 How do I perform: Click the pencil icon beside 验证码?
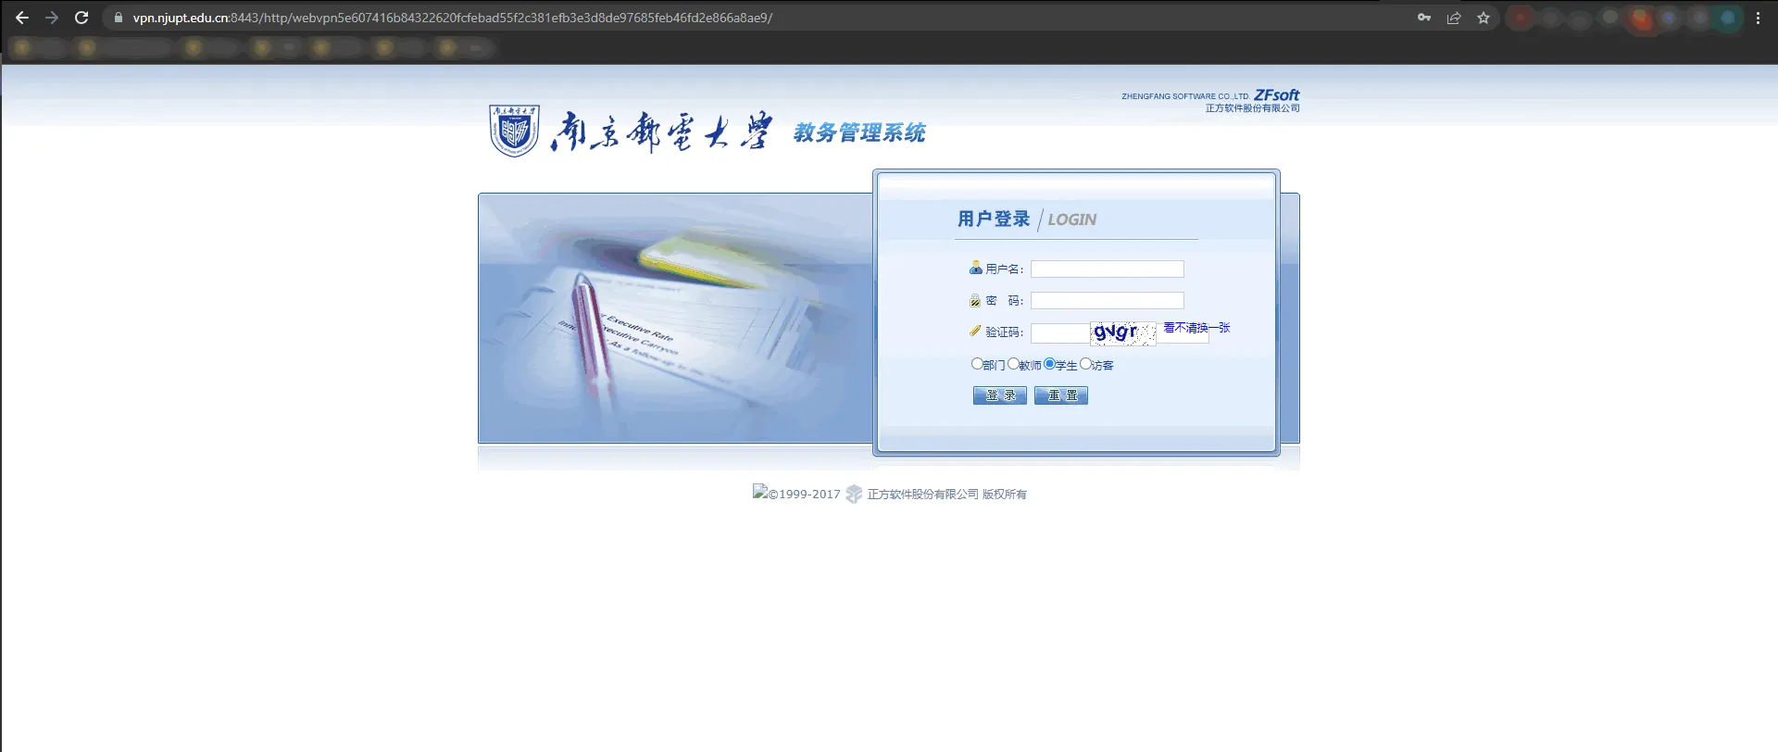975,331
